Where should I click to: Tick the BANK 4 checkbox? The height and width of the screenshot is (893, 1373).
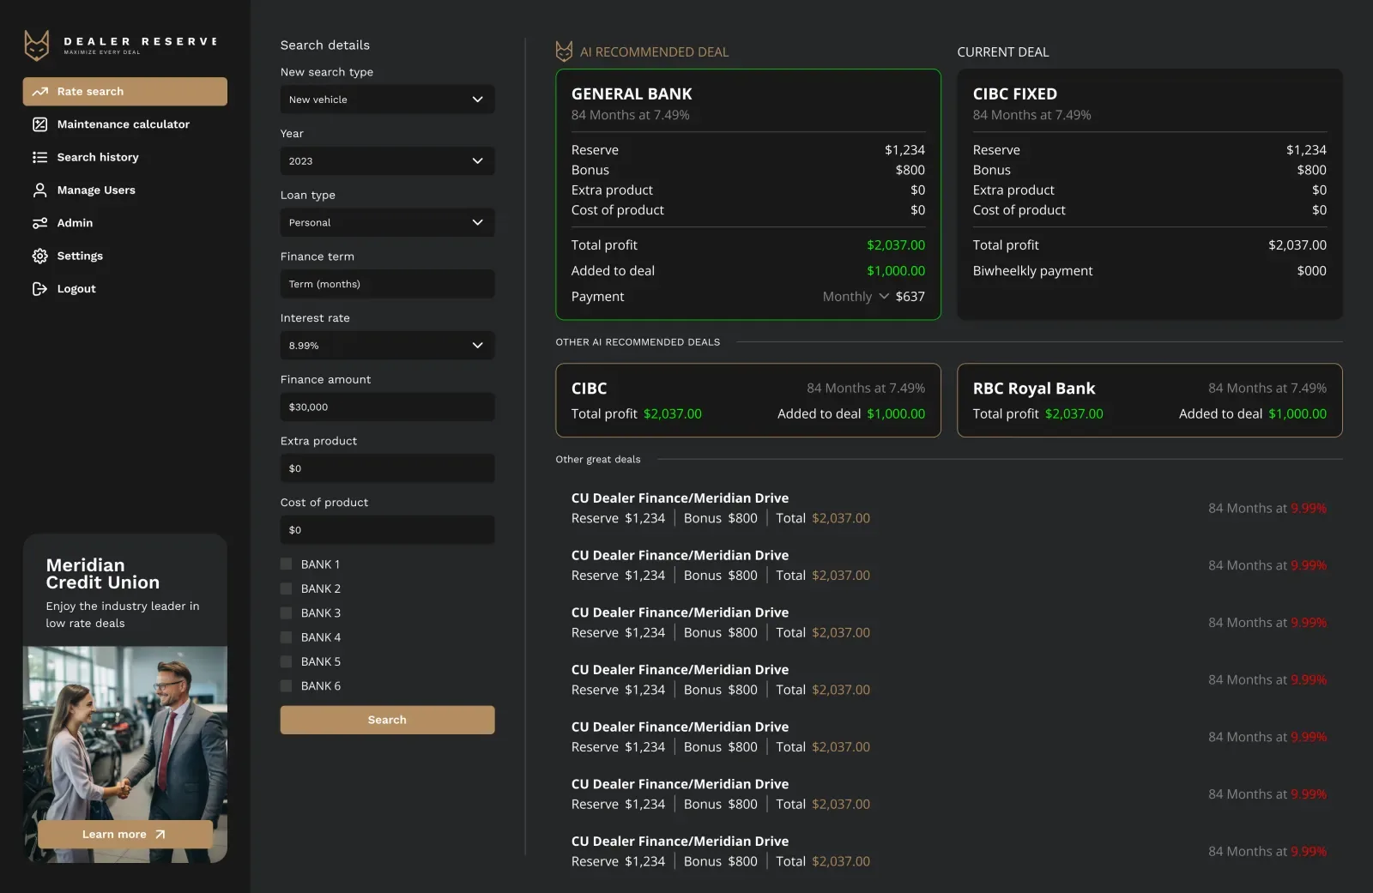[286, 637]
